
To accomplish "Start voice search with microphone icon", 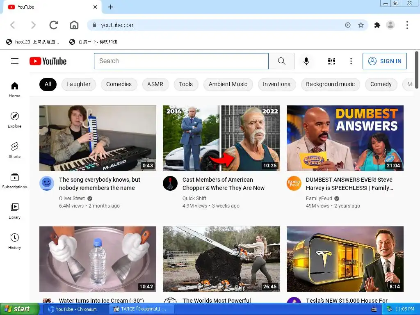I will (x=306, y=61).
